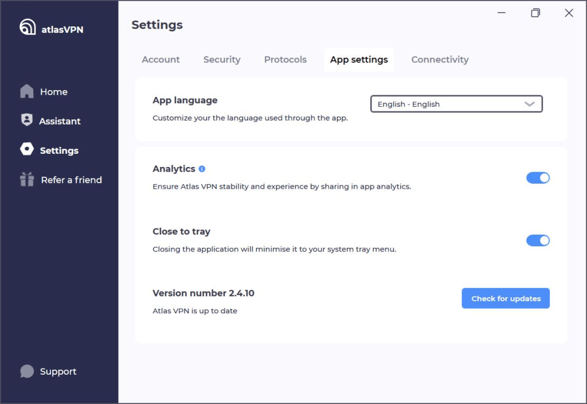Disable the Analytics toggle

coord(538,178)
